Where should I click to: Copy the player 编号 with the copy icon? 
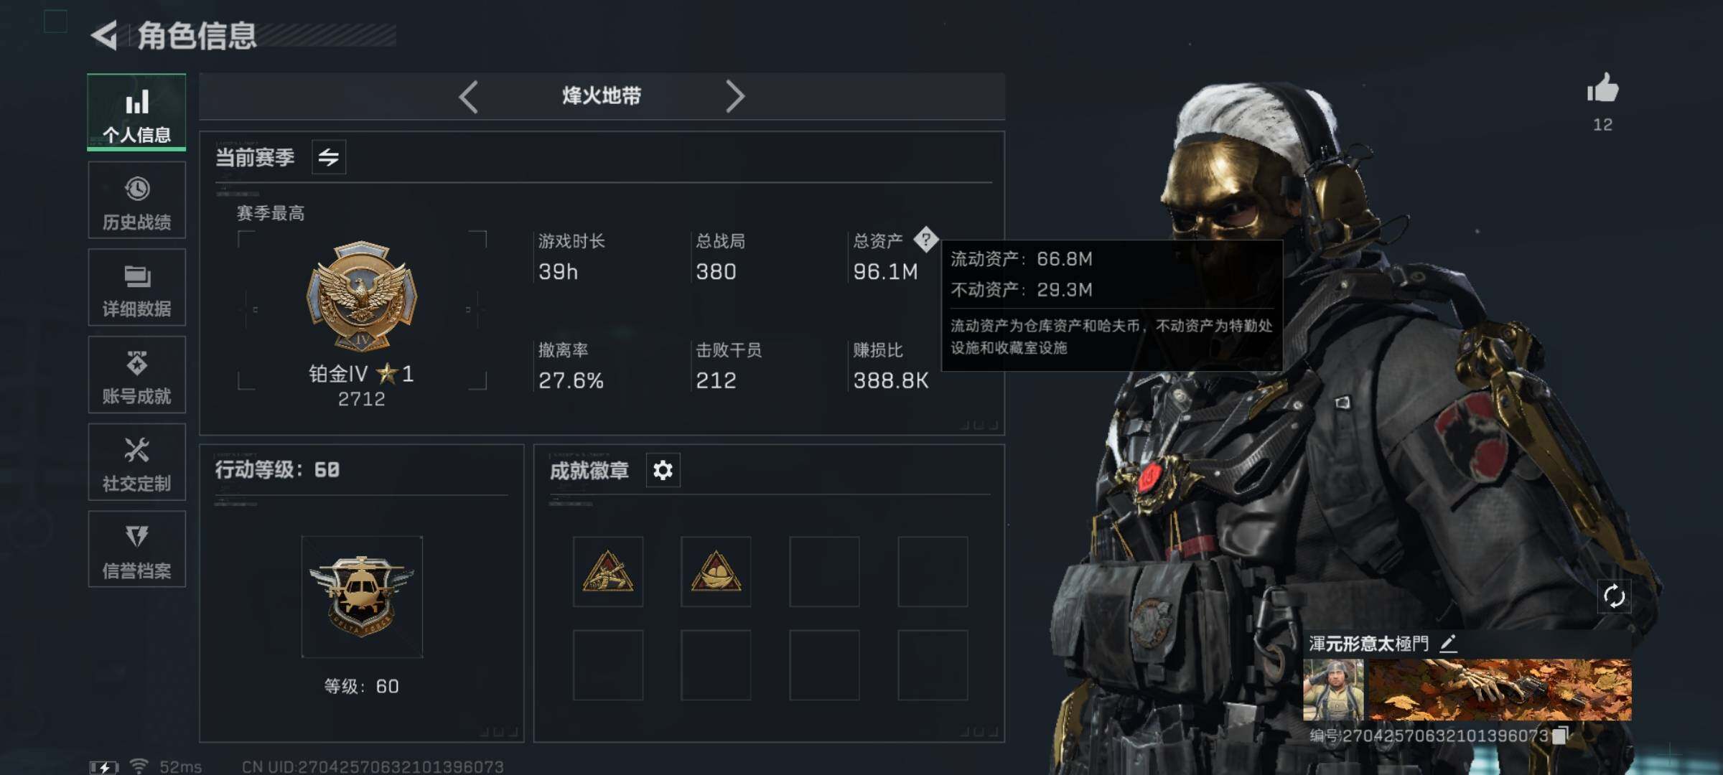tap(1559, 736)
